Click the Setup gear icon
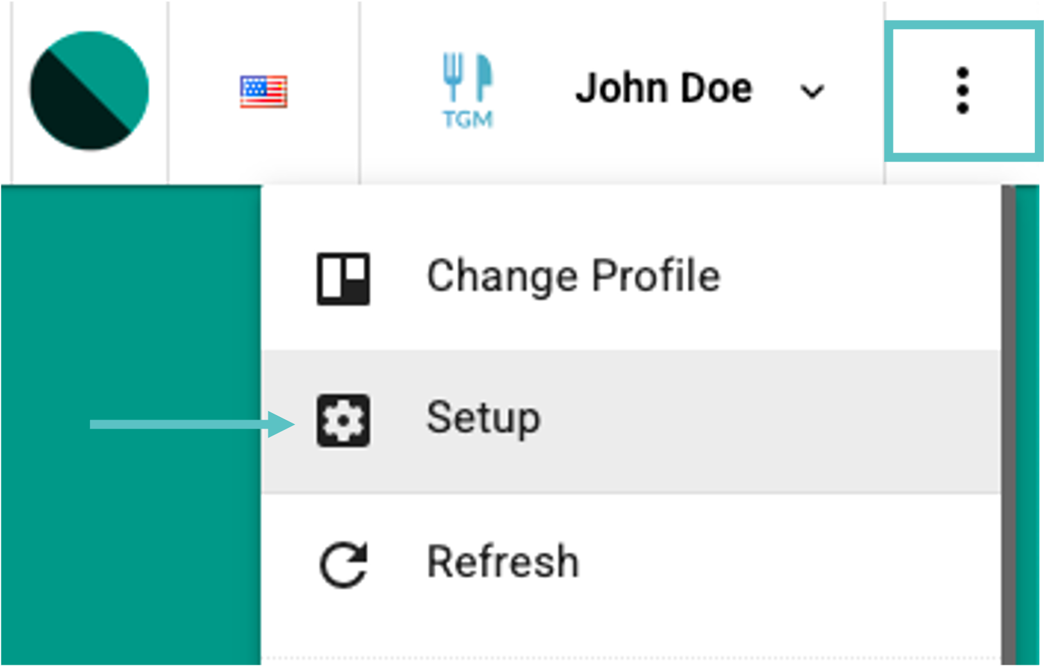Viewport: 1044px width, 666px height. 343,421
